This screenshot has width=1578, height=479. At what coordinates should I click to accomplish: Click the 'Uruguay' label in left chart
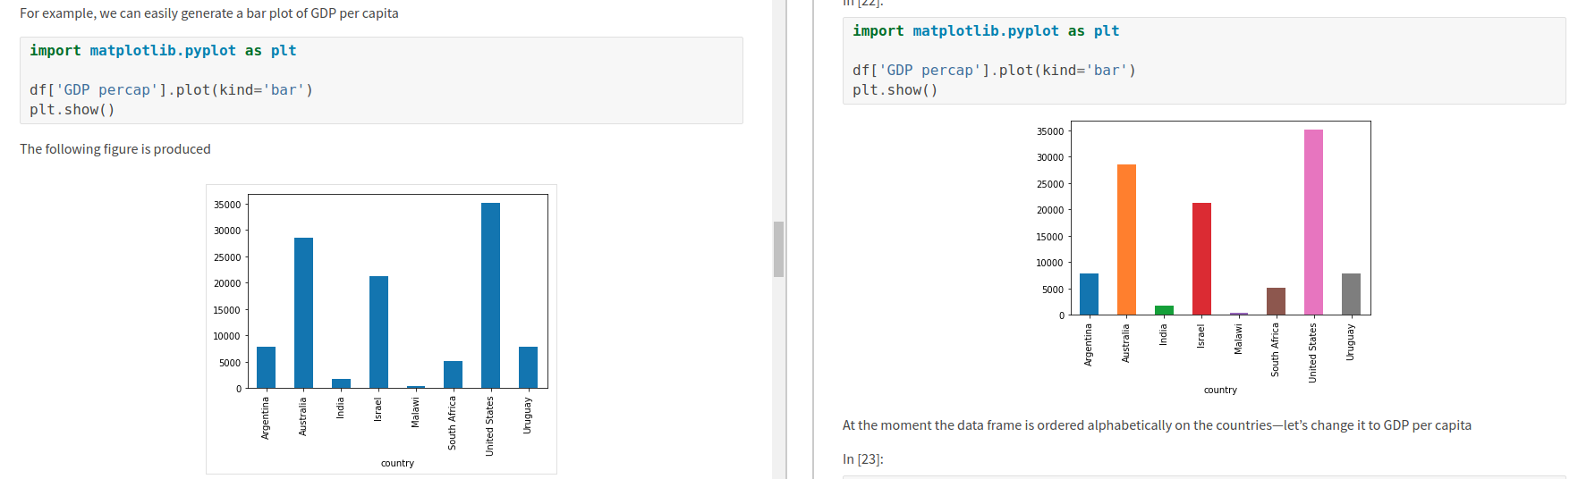tap(528, 416)
